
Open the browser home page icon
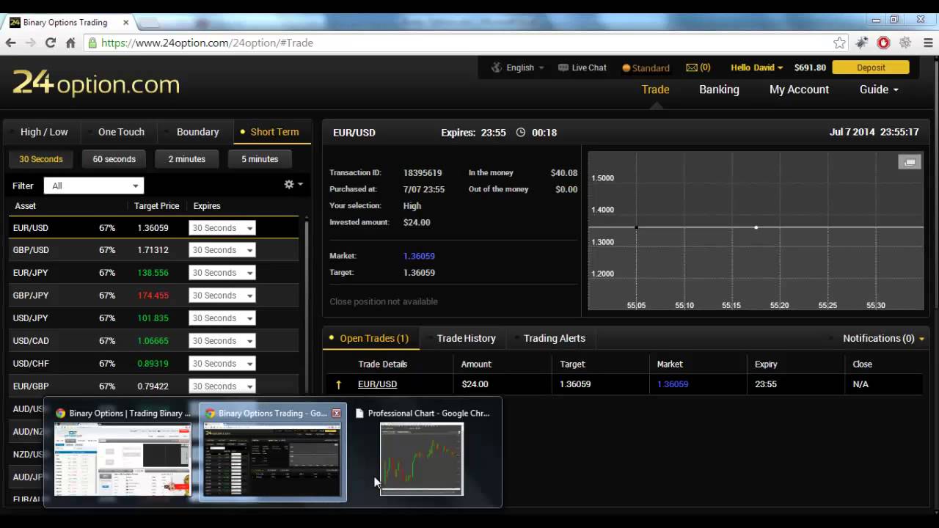click(70, 43)
